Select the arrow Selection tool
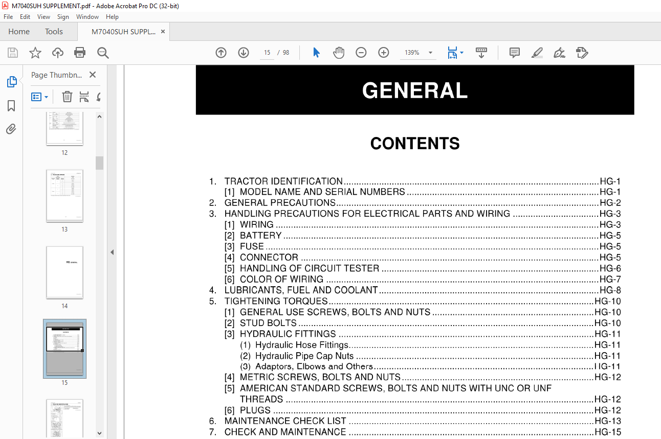 [x=316, y=53]
